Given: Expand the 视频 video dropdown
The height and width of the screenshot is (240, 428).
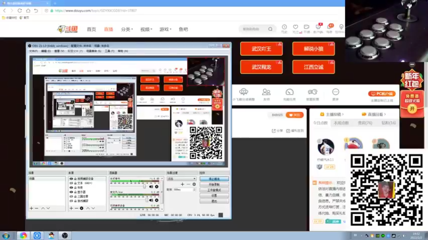Looking at the screenshot, I should [146, 29].
